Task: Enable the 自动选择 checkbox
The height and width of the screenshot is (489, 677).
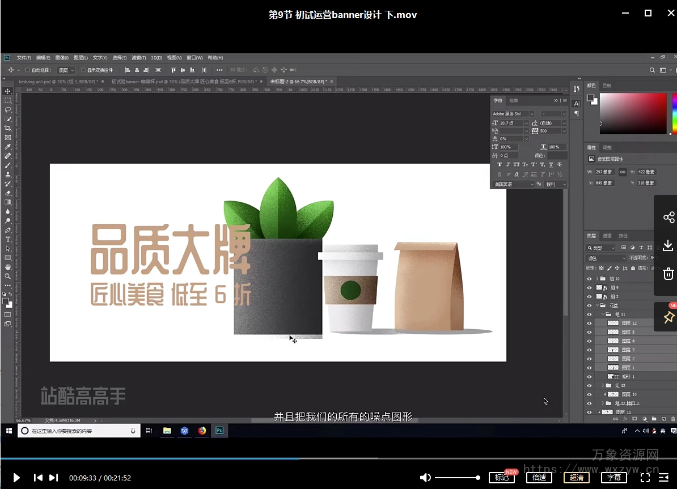Action: click(27, 70)
